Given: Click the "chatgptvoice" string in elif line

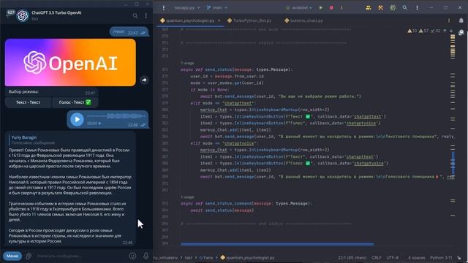Looking at the screenshot, I should point(239,143).
